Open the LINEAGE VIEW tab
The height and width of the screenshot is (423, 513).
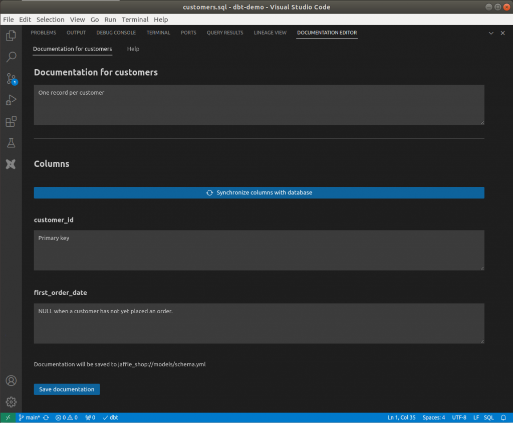270,33
